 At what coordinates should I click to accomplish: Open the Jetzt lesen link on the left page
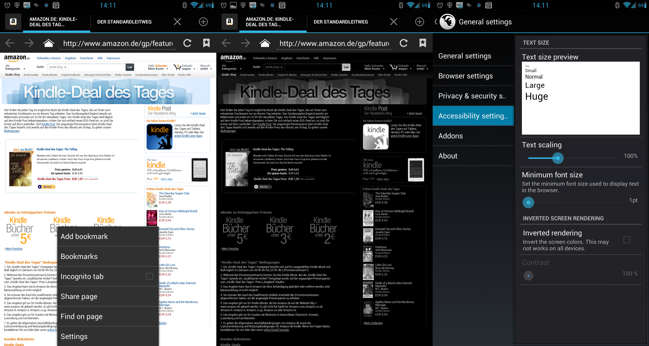point(199,114)
